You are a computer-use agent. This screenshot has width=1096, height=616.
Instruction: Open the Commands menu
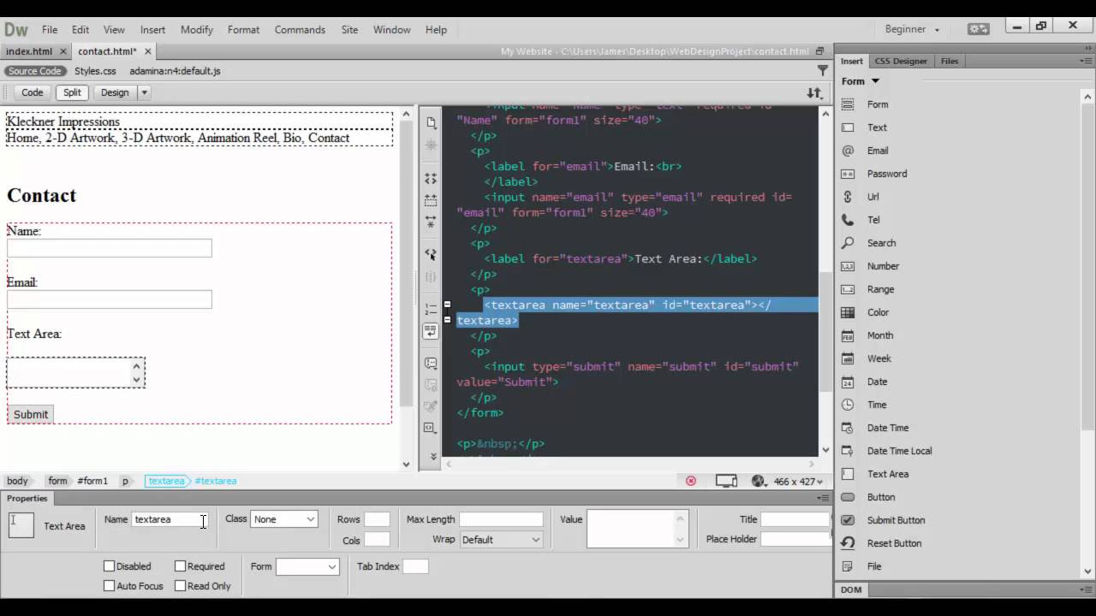pyautogui.click(x=300, y=29)
